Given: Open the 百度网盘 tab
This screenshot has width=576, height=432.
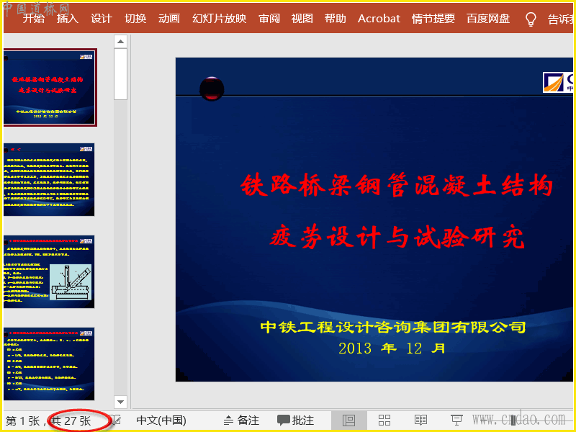Looking at the screenshot, I should [488, 19].
